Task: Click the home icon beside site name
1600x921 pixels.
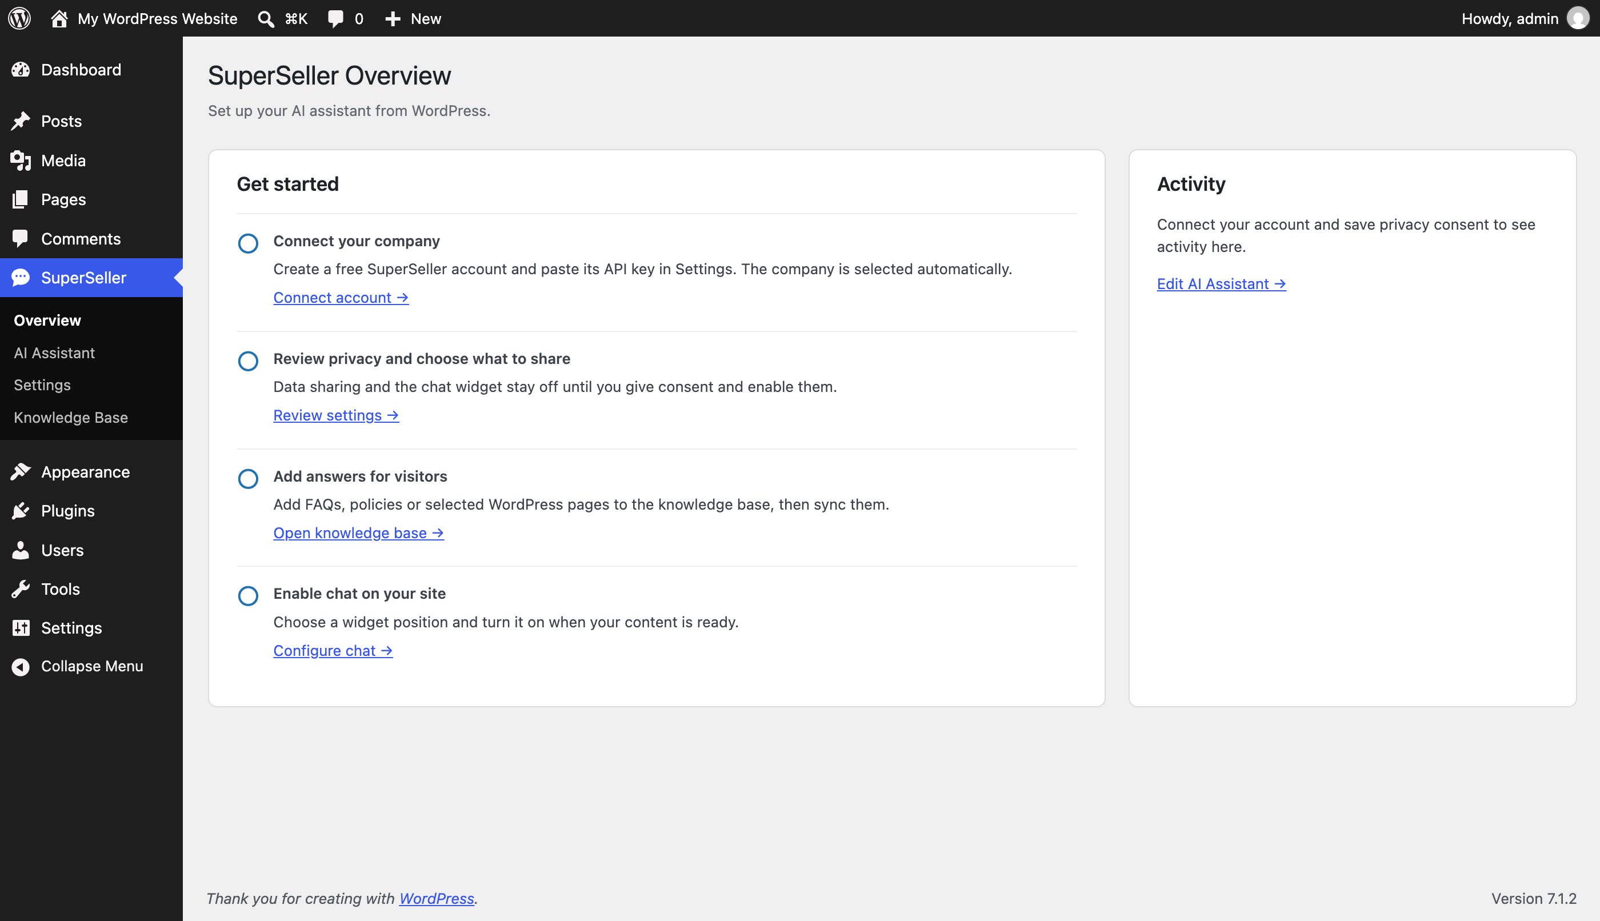Action: (x=59, y=18)
